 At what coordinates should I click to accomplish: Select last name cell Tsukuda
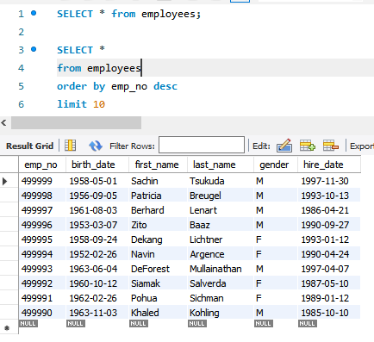[x=221, y=181]
